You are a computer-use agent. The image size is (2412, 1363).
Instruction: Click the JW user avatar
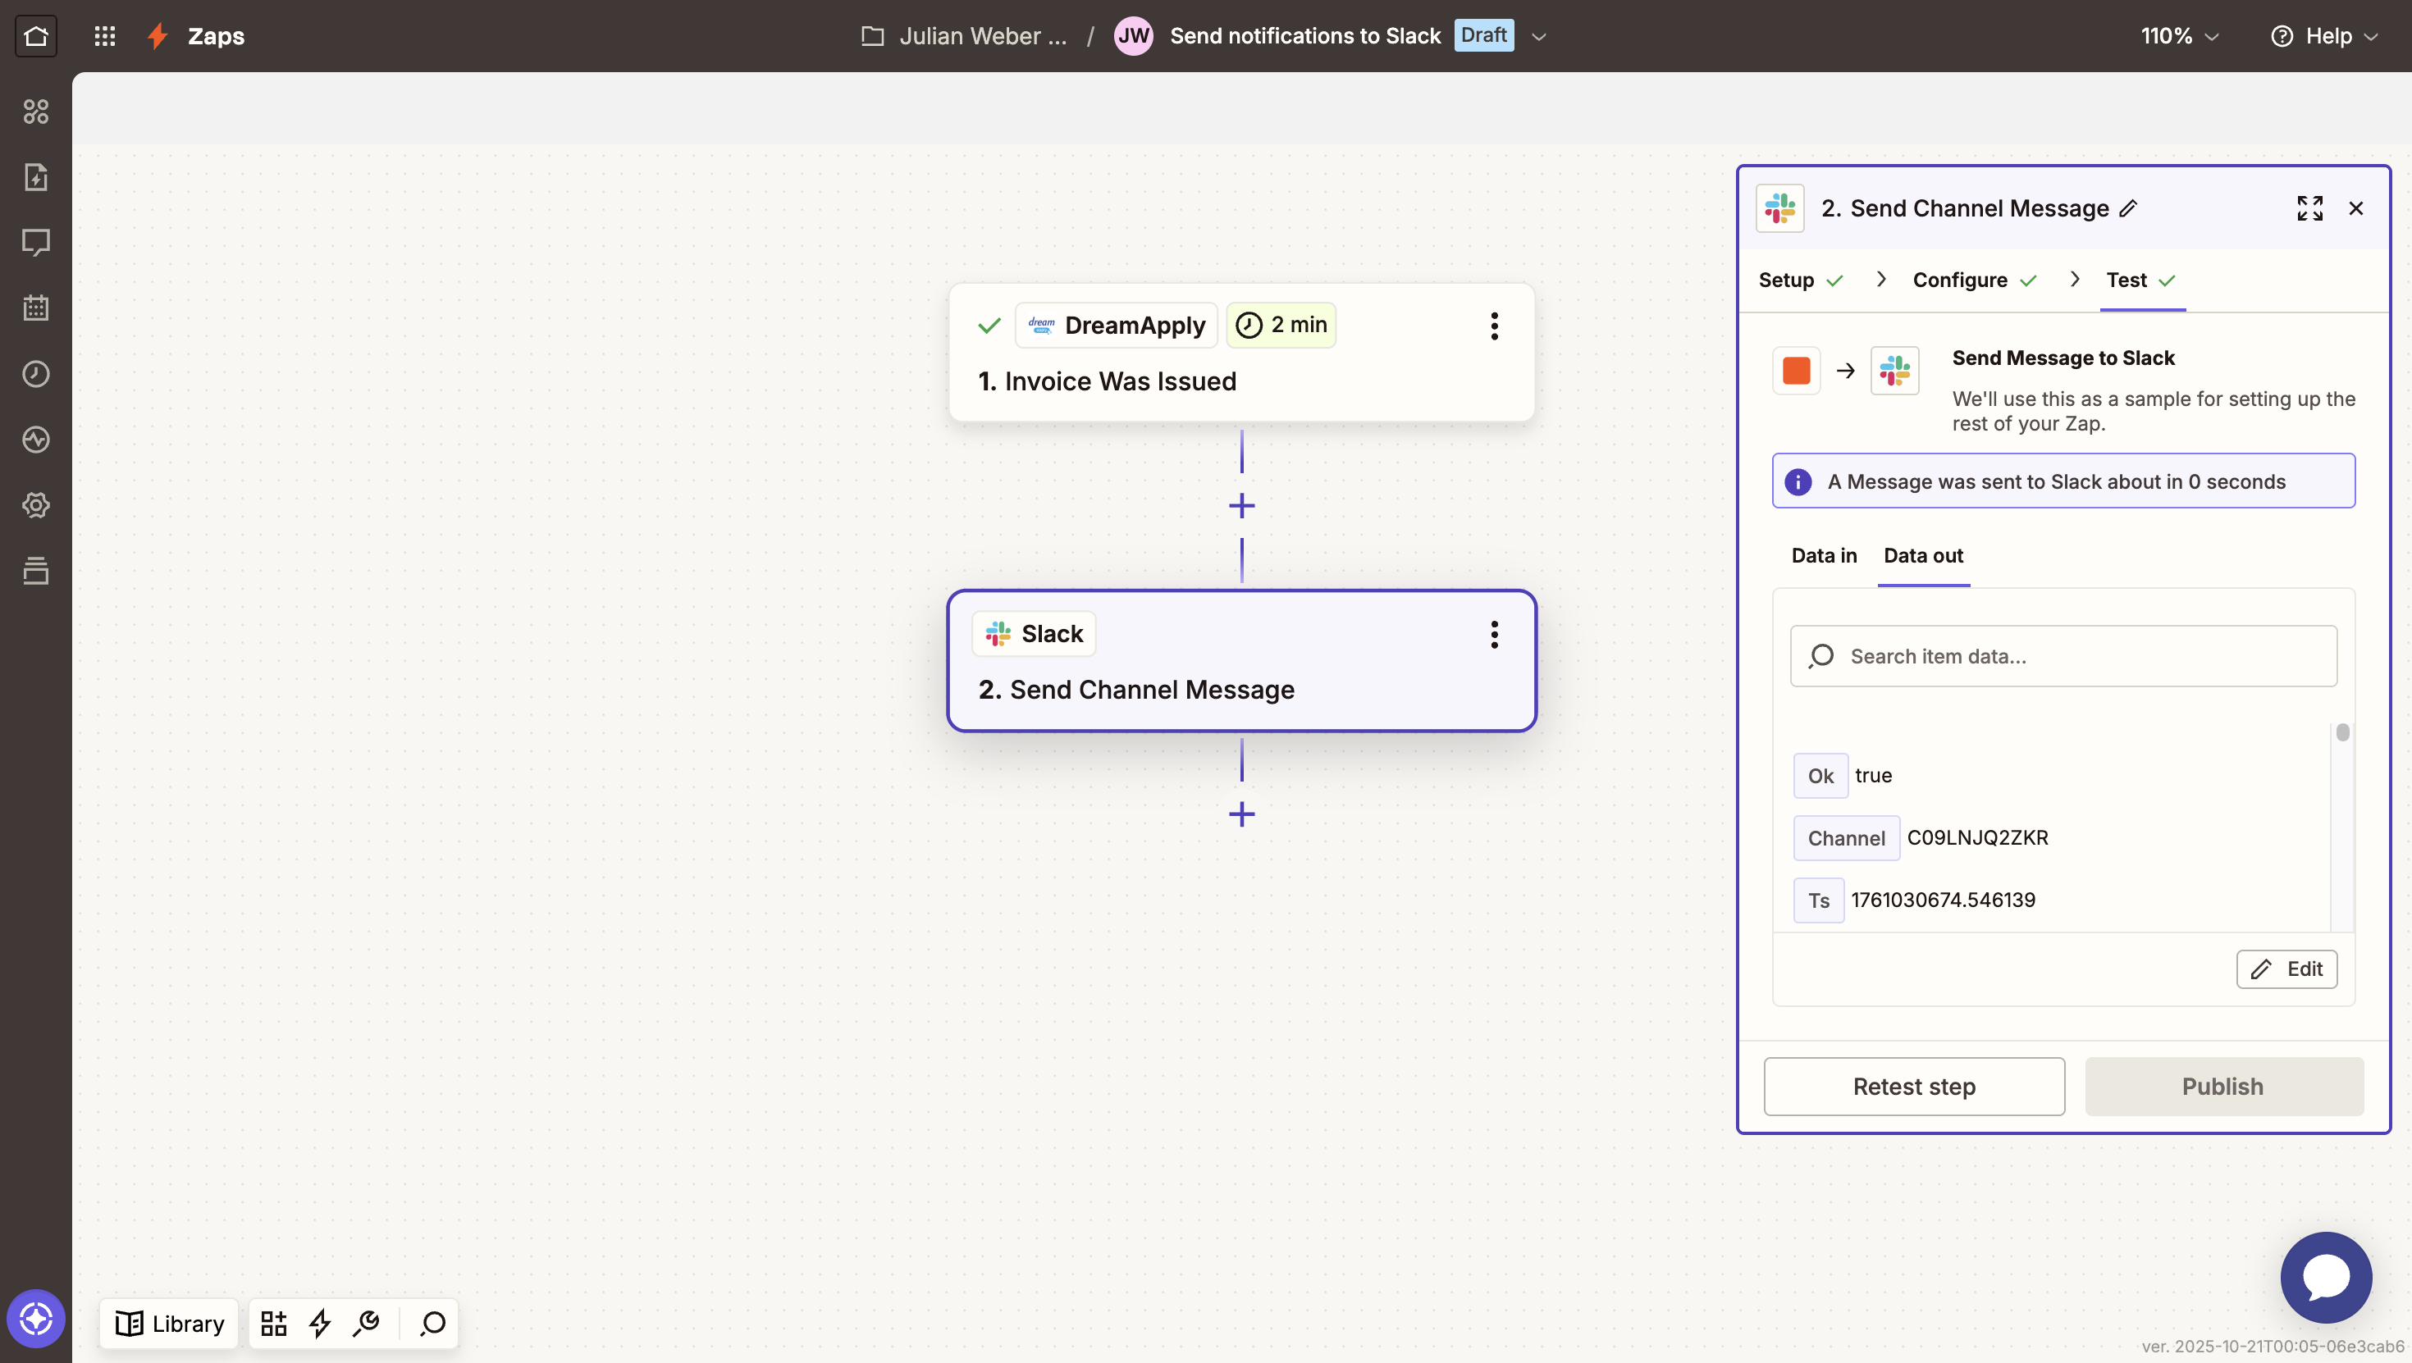1133,35
